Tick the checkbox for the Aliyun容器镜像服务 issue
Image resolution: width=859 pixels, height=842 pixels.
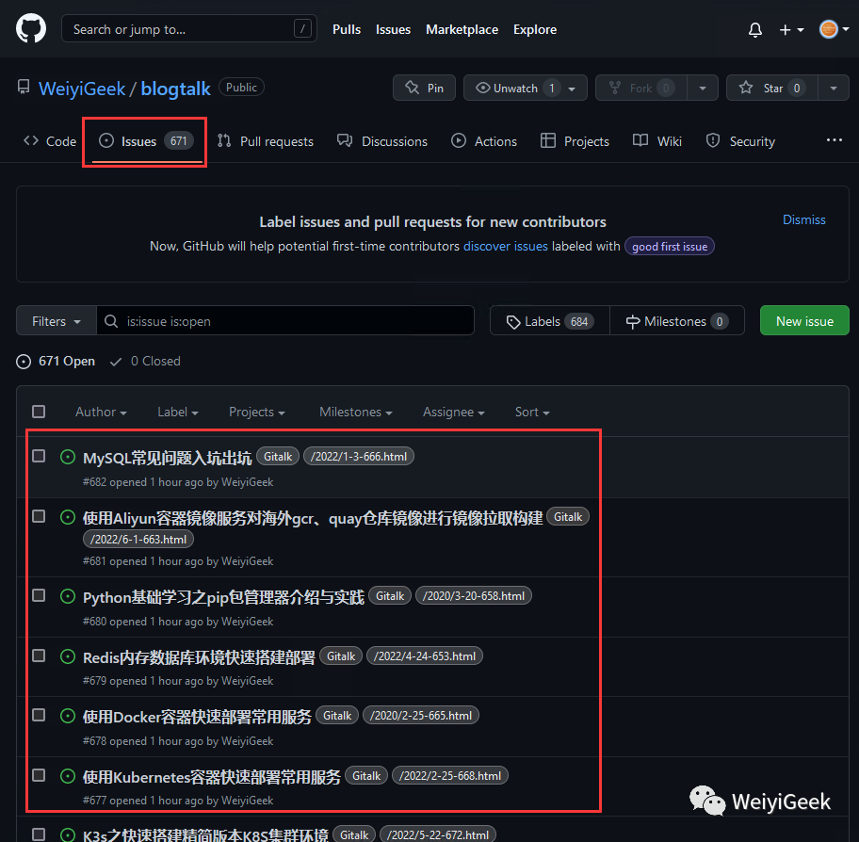tap(39, 516)
